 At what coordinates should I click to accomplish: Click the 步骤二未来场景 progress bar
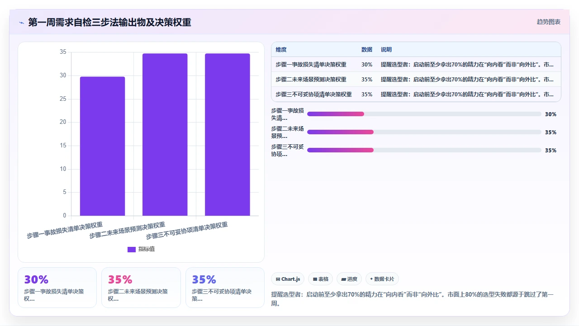pos(424,132)
